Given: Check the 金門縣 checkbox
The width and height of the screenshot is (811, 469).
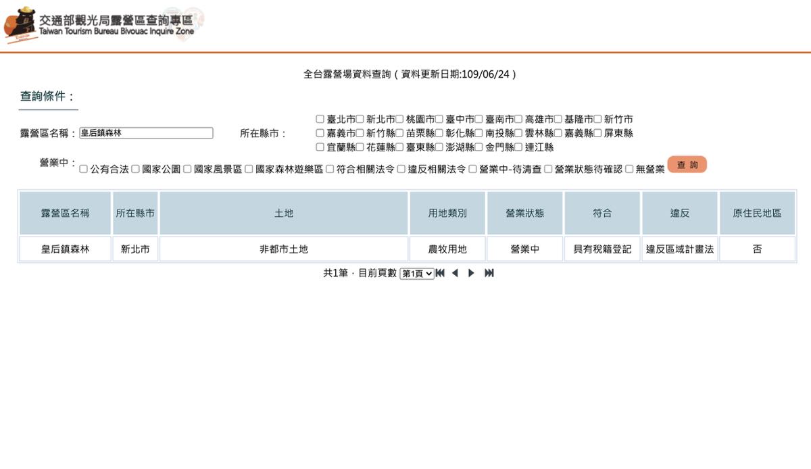Looking at the screenshot, I should click(x=479, y=147).
